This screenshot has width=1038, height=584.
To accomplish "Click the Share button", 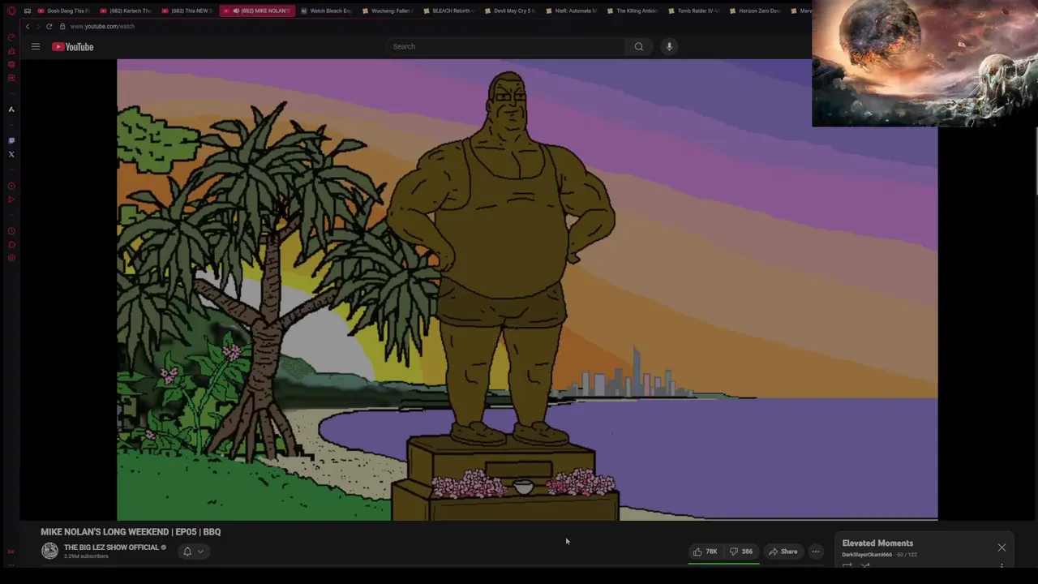I will coord(783,552).
